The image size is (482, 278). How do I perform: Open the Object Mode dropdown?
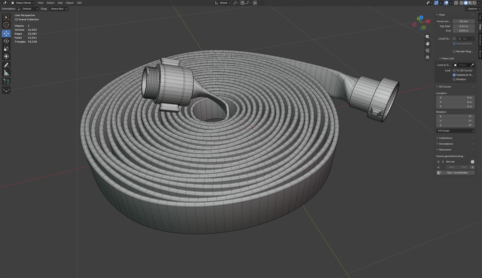point(23,3)
